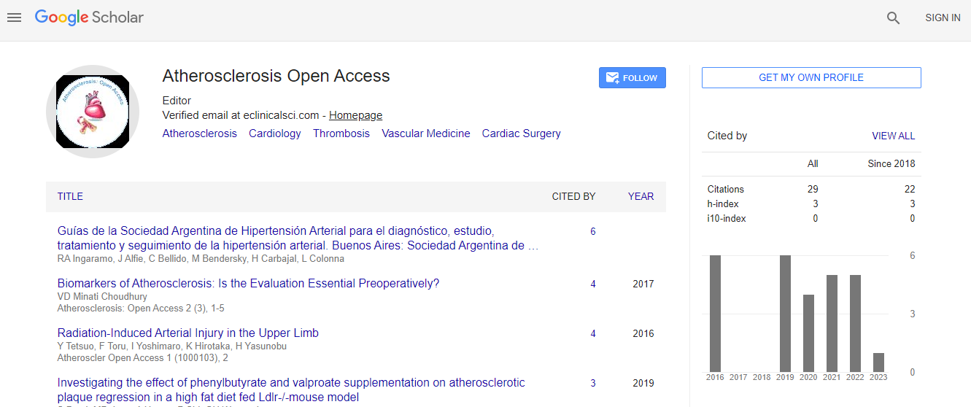Click the 2019 bar in citations chart

coord(785,314)
